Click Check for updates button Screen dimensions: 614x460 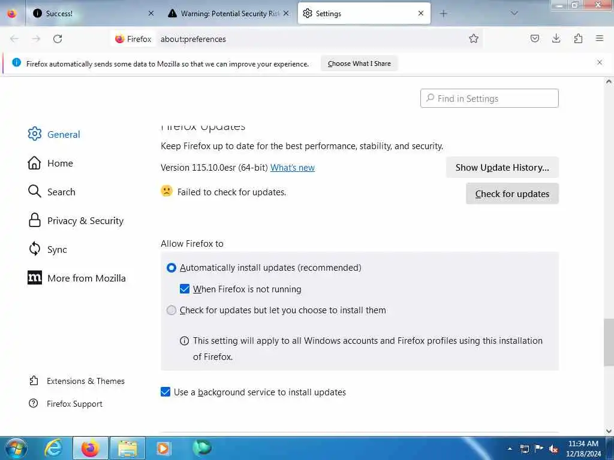pyautogui.click(x=512, y=193)
